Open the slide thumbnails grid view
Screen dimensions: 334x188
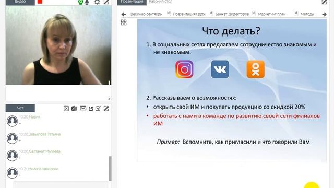point(124,22)
